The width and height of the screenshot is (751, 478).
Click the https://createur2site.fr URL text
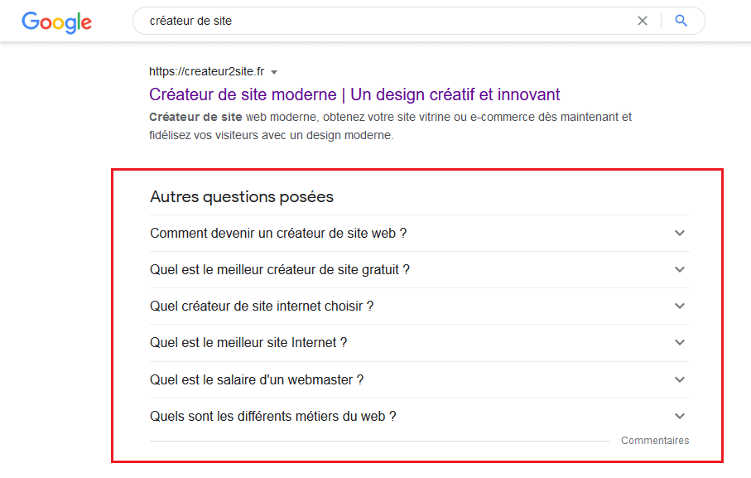(206, 71)
